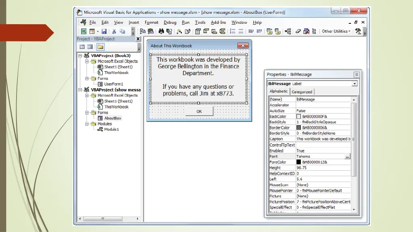
Task: Open the View menu
Action: tap(119, 23)
